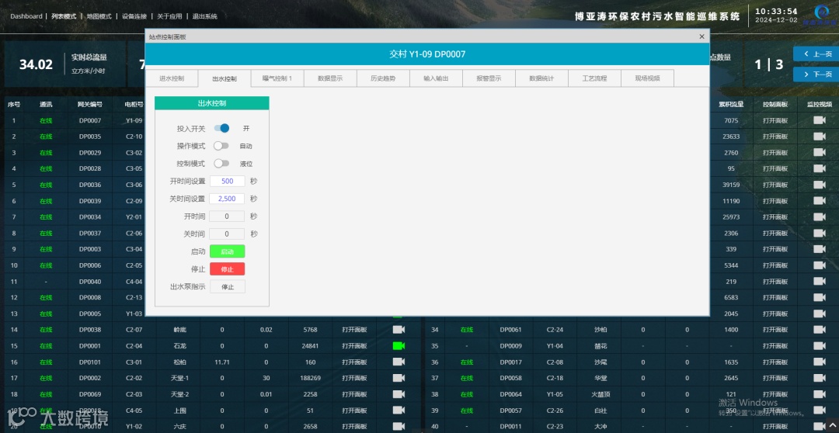
Task: Open camera video for row with cumulative flow 2306
Action: (820, 233)
